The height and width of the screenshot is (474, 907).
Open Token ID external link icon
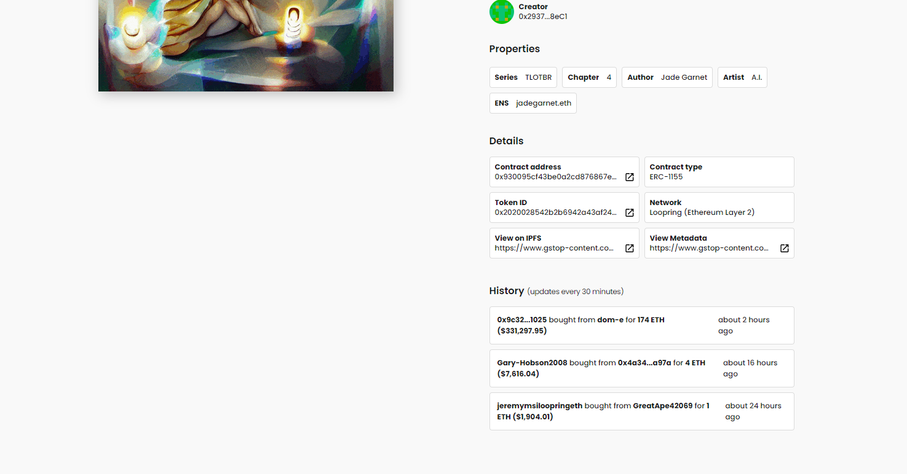click(x=629, y=212)
